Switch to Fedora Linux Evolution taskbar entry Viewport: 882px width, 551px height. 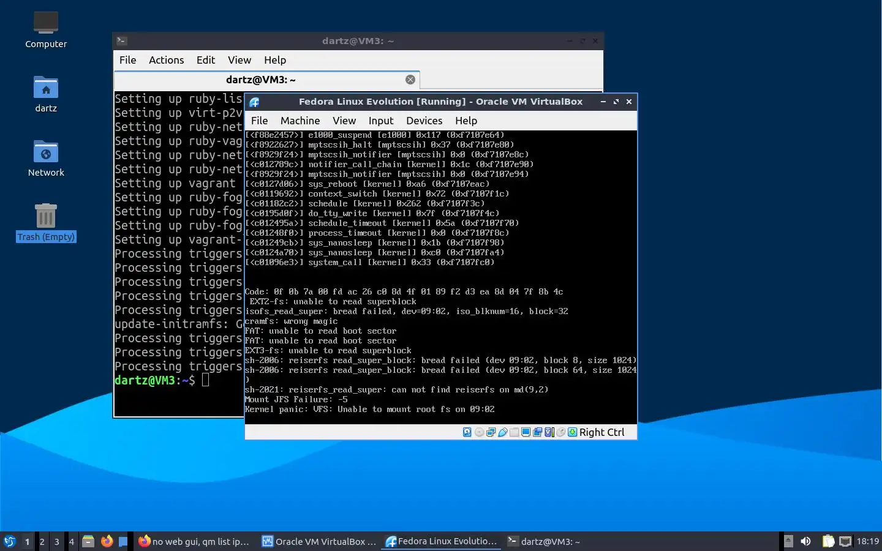(442, 541)
